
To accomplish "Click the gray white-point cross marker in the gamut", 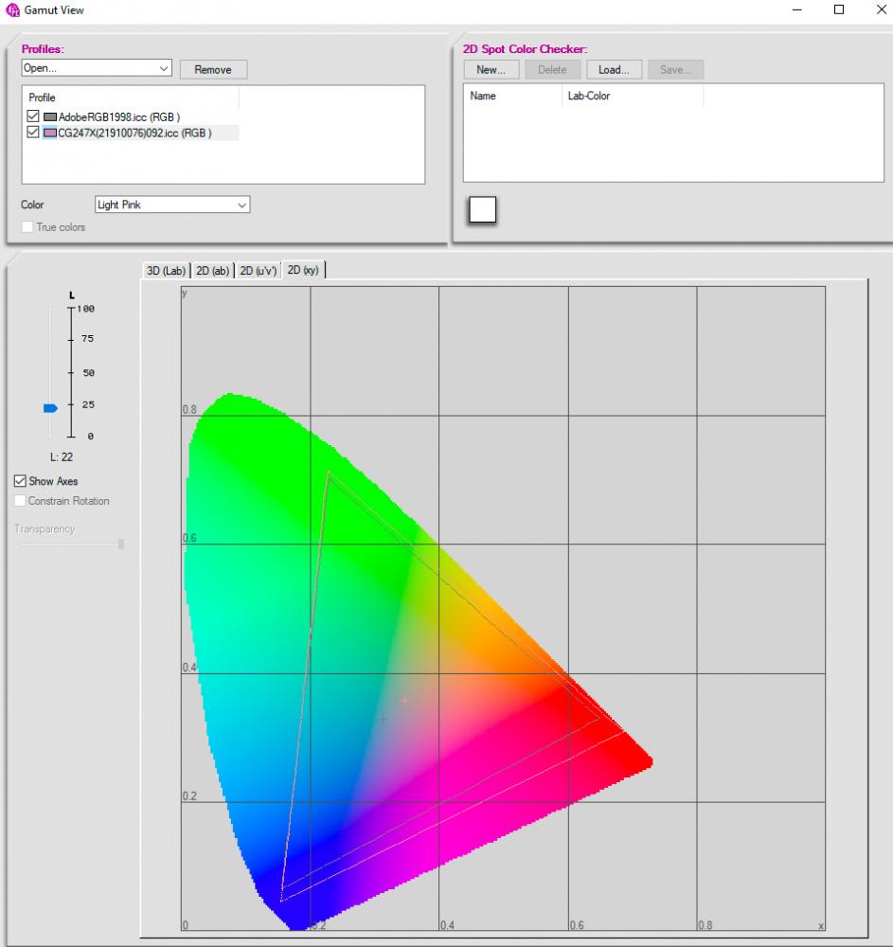I will 383,719.
